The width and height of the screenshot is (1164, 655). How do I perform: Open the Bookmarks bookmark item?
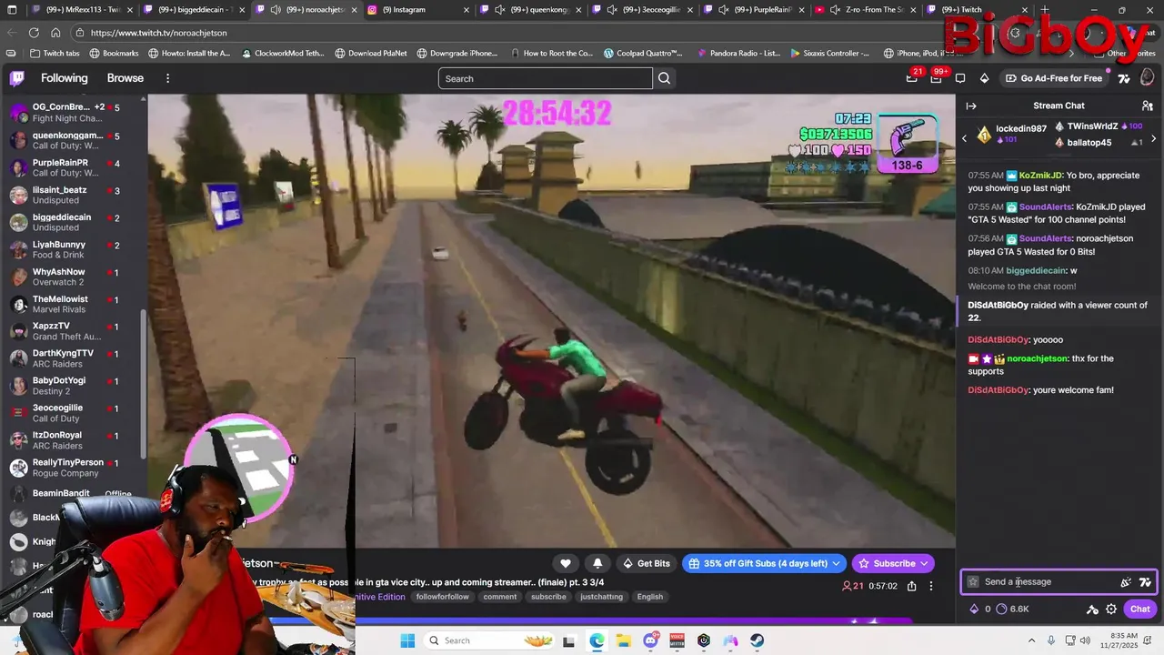pyautogui.click(x=113, y=53)
